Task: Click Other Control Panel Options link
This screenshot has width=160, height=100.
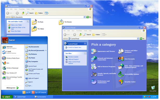Action: [x=74, y=63]
